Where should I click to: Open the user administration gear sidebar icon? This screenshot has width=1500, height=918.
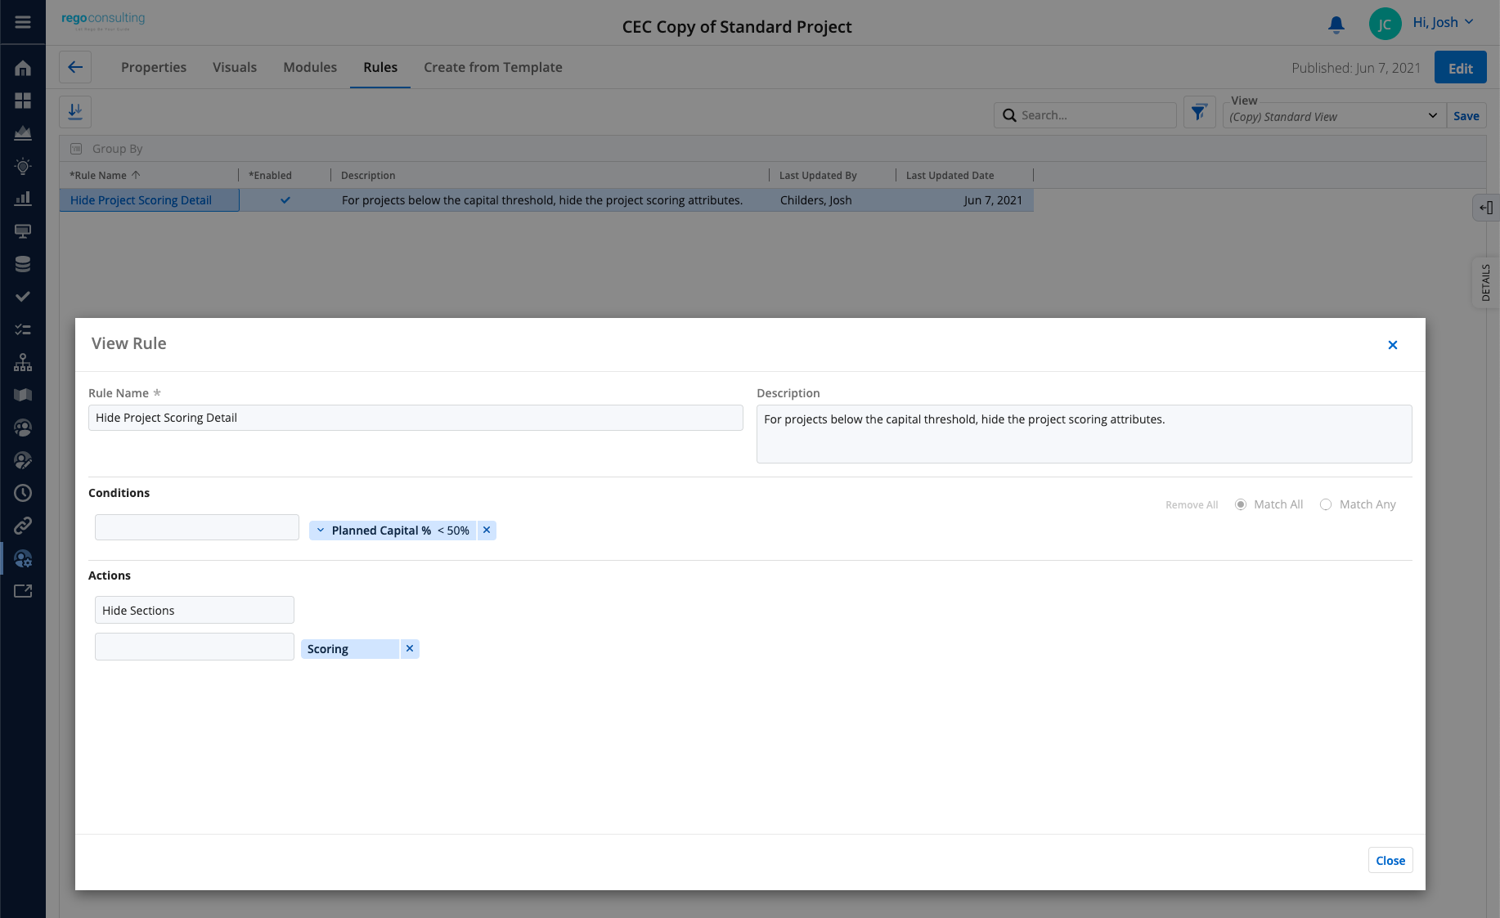[x=23, y=558]
